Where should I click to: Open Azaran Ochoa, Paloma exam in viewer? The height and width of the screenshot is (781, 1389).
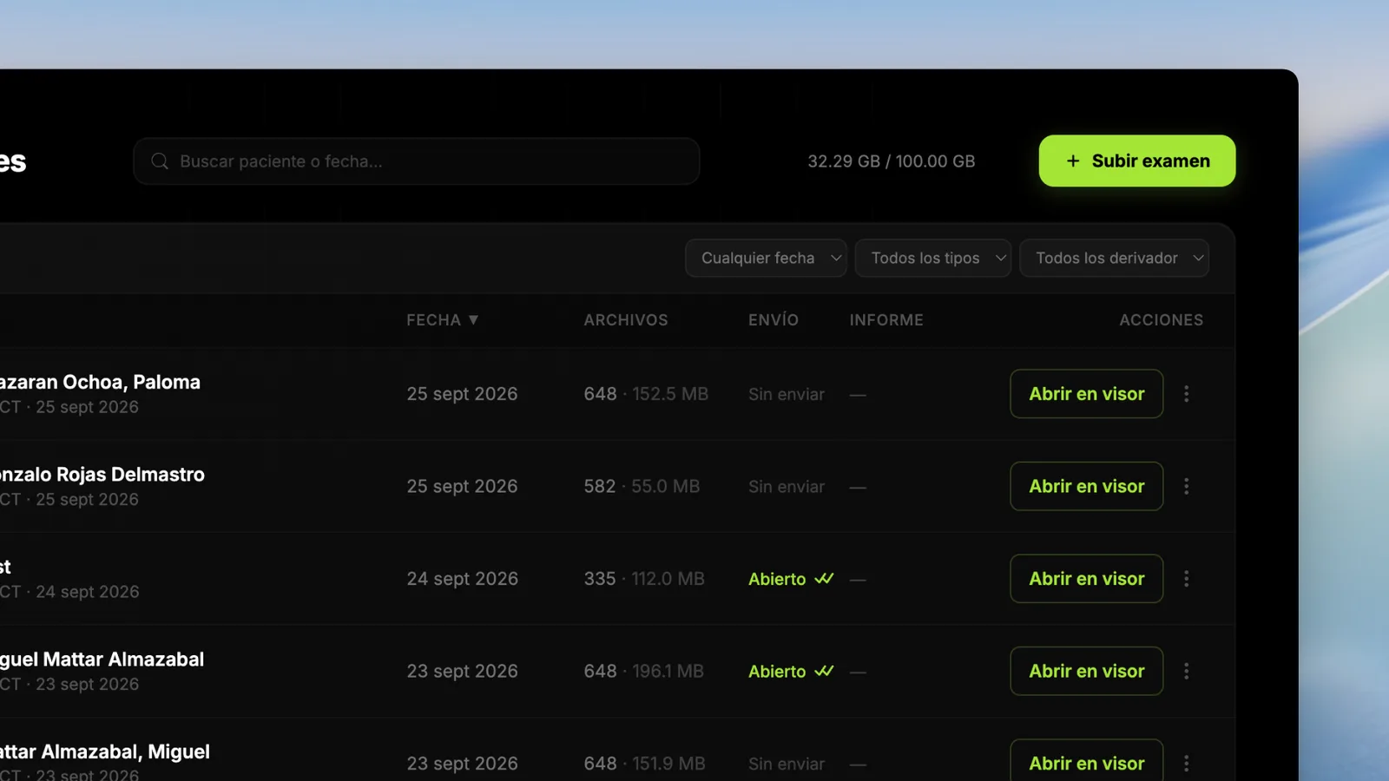[x=1087, y=394]
